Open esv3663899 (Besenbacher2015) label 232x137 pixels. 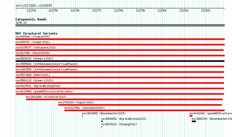tap(104, 113)
